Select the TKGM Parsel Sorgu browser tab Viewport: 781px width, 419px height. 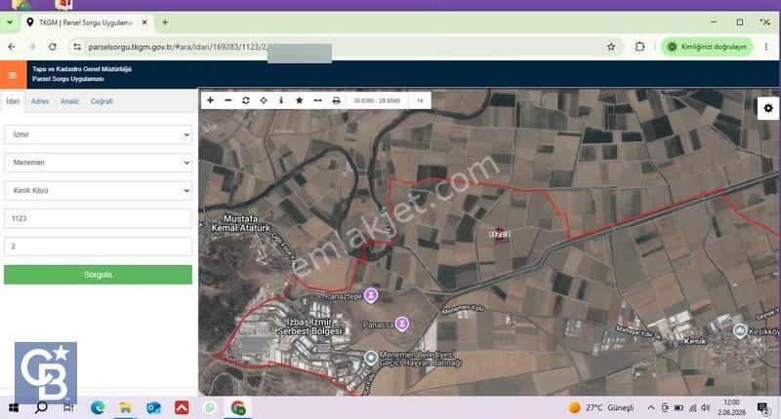coord(86,22)
